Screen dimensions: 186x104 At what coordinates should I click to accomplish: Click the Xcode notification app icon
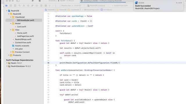(x=136, y=3)
